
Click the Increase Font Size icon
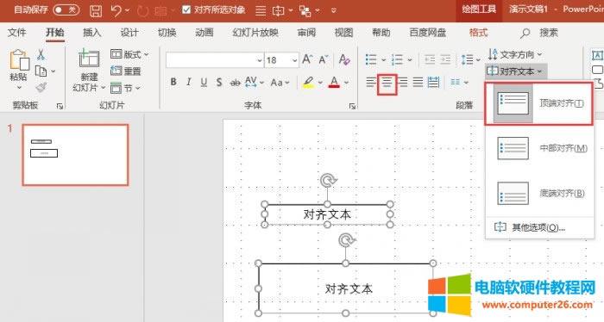coord(307,59)
